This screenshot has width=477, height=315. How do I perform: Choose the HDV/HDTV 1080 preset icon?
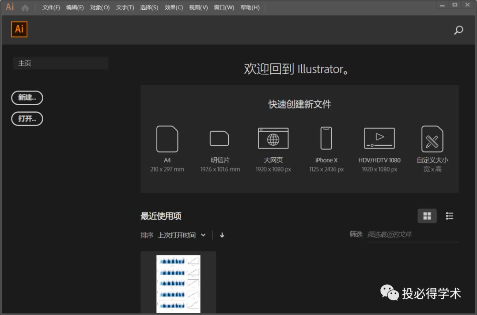379,138
